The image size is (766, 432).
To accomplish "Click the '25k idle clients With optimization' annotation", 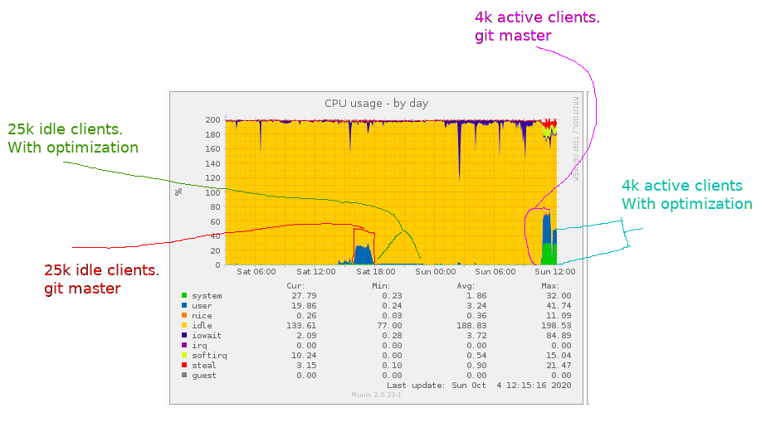I will (x=73, y=138).
